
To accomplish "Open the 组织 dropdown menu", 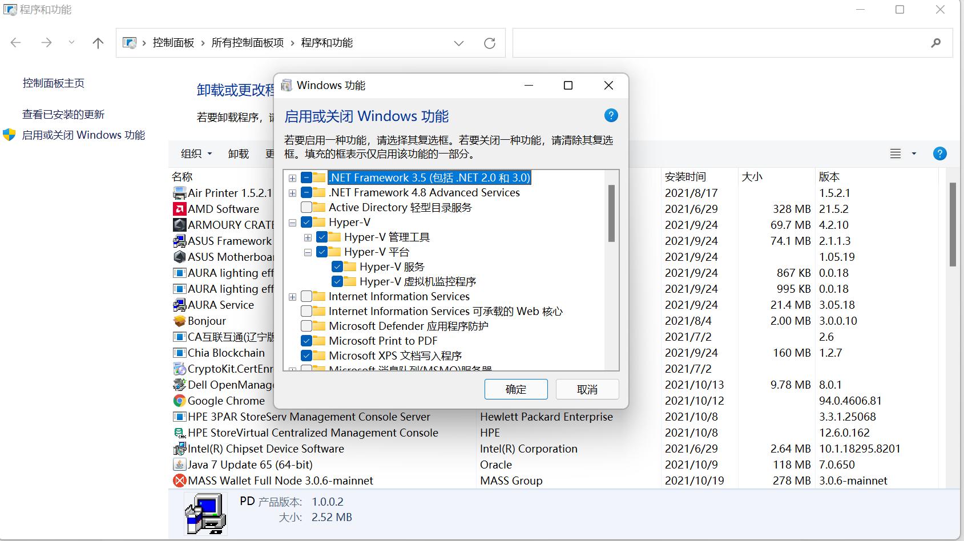I will point(195,153).
